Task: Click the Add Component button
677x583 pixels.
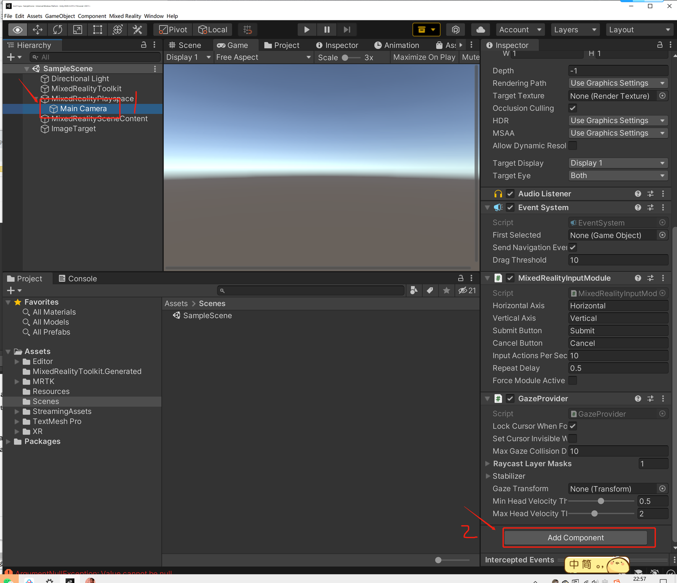Action: [x=575, y=537]
